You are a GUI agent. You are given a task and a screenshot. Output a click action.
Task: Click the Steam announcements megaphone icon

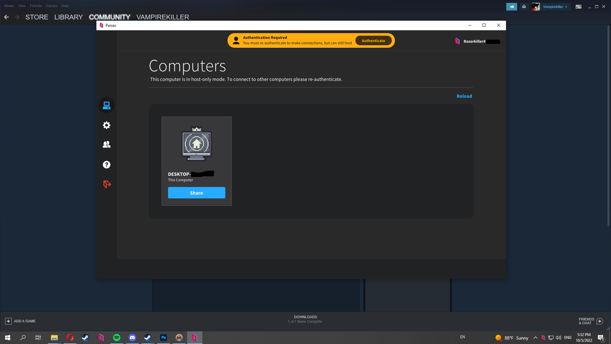[x=511, y=7]
